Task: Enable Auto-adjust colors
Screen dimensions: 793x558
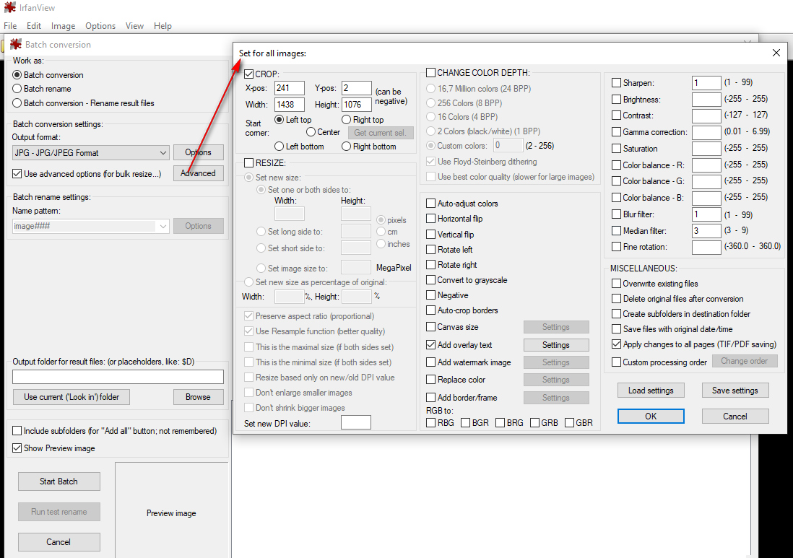Action: pyautogui.click(x=431, y=203)
